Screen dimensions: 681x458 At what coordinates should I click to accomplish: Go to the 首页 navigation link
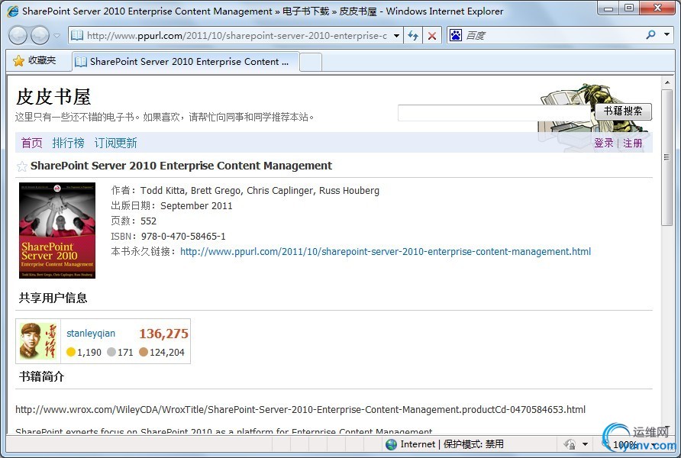click(x=32, y=143)
